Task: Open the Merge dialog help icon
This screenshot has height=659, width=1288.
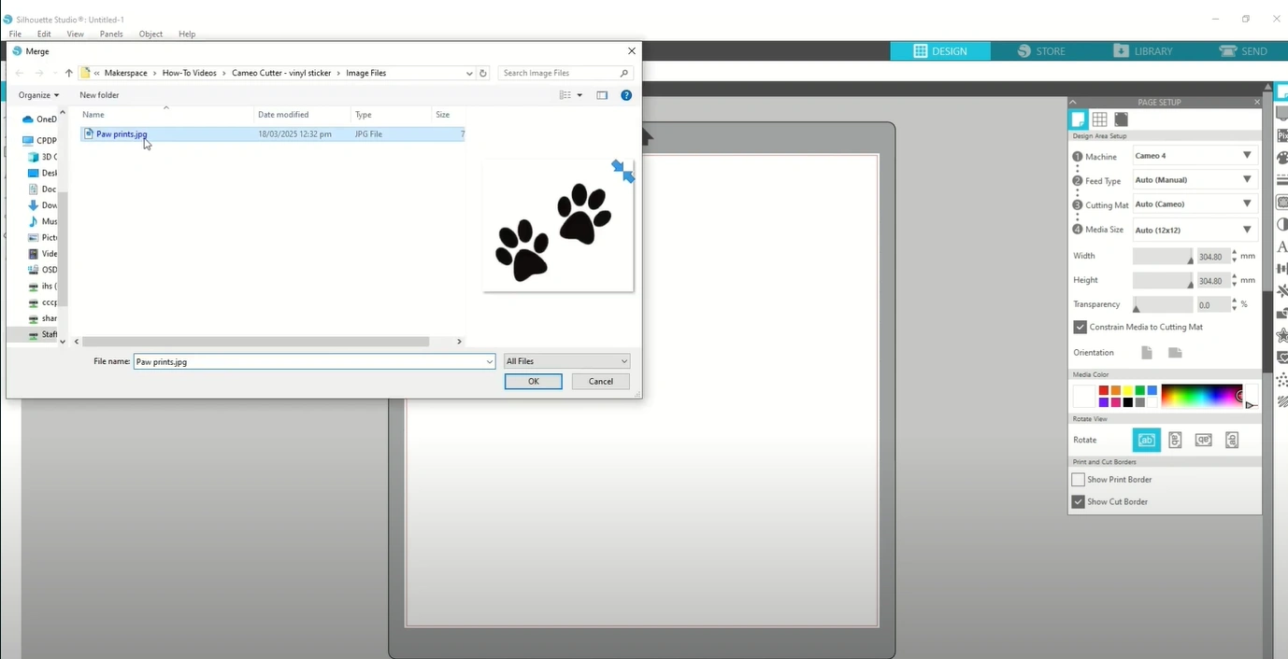Action: pyautogui.click(x=626, y=95)
